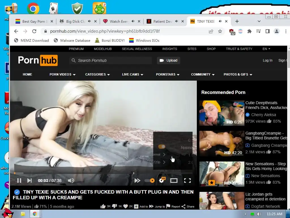Open the Malware Database bookmark
290x218 pixels.
(72, 40)
